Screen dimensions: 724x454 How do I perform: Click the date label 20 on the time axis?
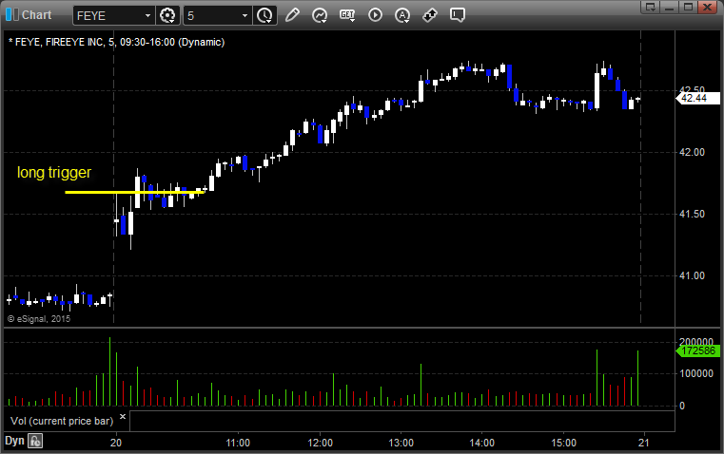click(x=116, y=443)
